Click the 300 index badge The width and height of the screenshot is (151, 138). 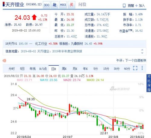[x=47, y=5]
